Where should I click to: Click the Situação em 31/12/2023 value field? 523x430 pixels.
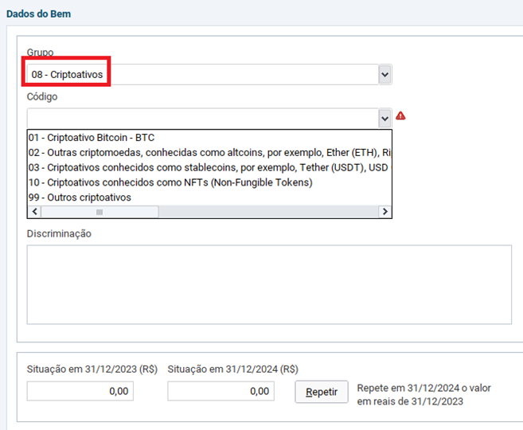(80, 392)
